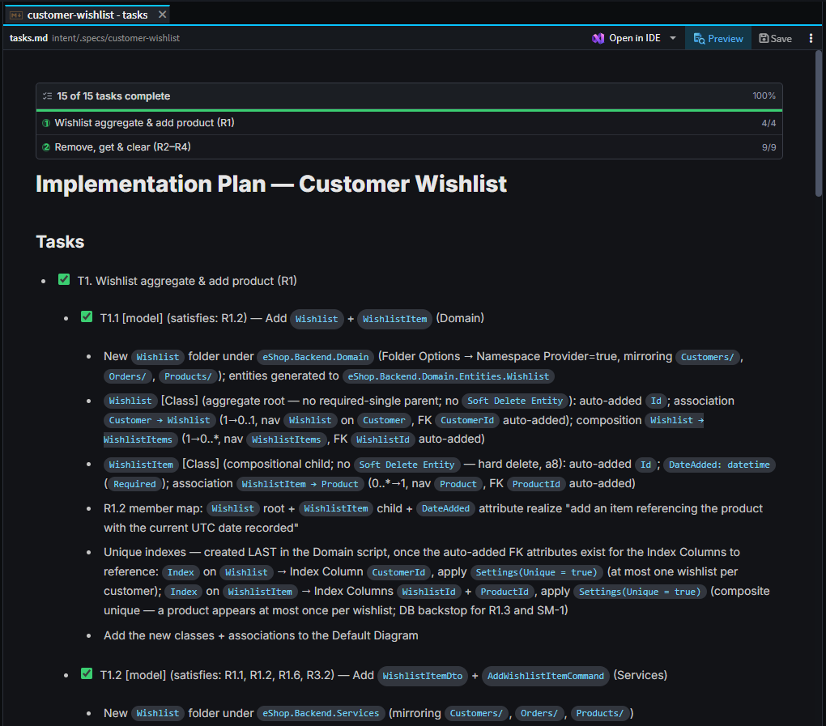826x726 pixels.
Task: Uncheck the T1.2 model task checkbox
Action: 87,673
